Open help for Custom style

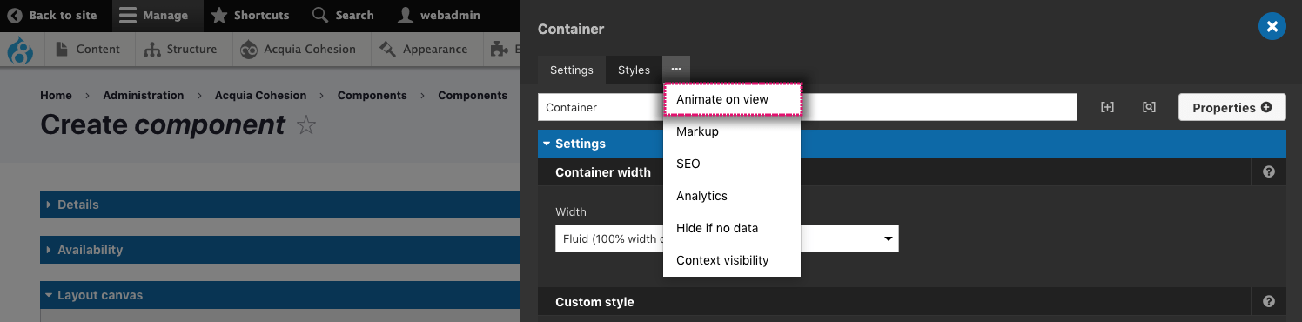1269,302
